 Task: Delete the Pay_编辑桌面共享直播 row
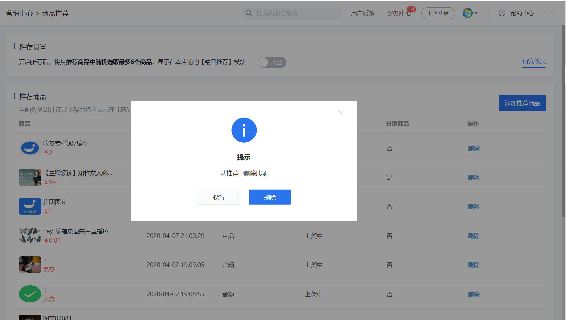click(x=474, y=236)
